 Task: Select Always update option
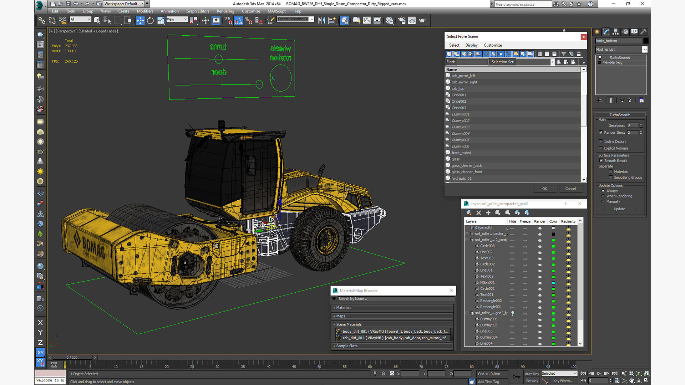point(603,191)
